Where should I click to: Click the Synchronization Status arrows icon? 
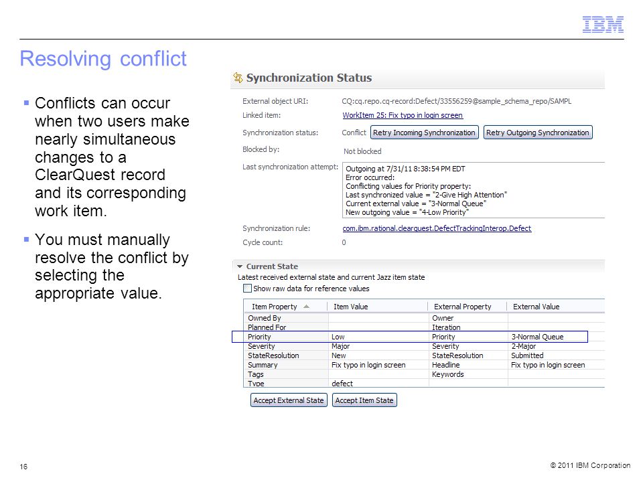point(238,78)
